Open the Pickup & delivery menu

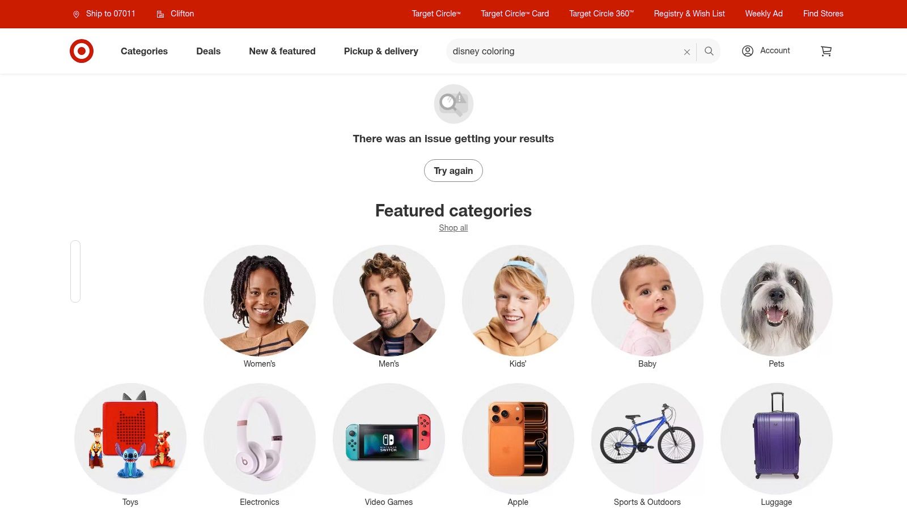(381, 51)
